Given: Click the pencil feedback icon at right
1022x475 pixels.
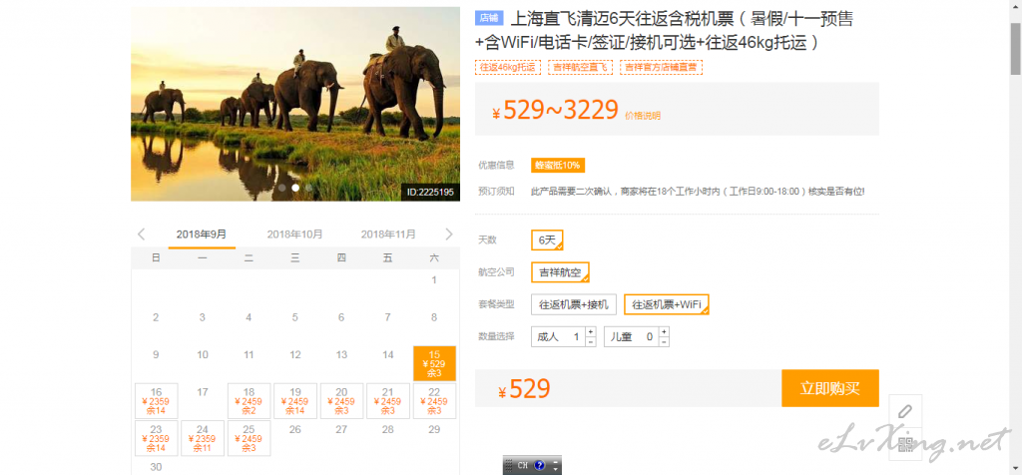Looking at the screenshot, I should 905,411.
